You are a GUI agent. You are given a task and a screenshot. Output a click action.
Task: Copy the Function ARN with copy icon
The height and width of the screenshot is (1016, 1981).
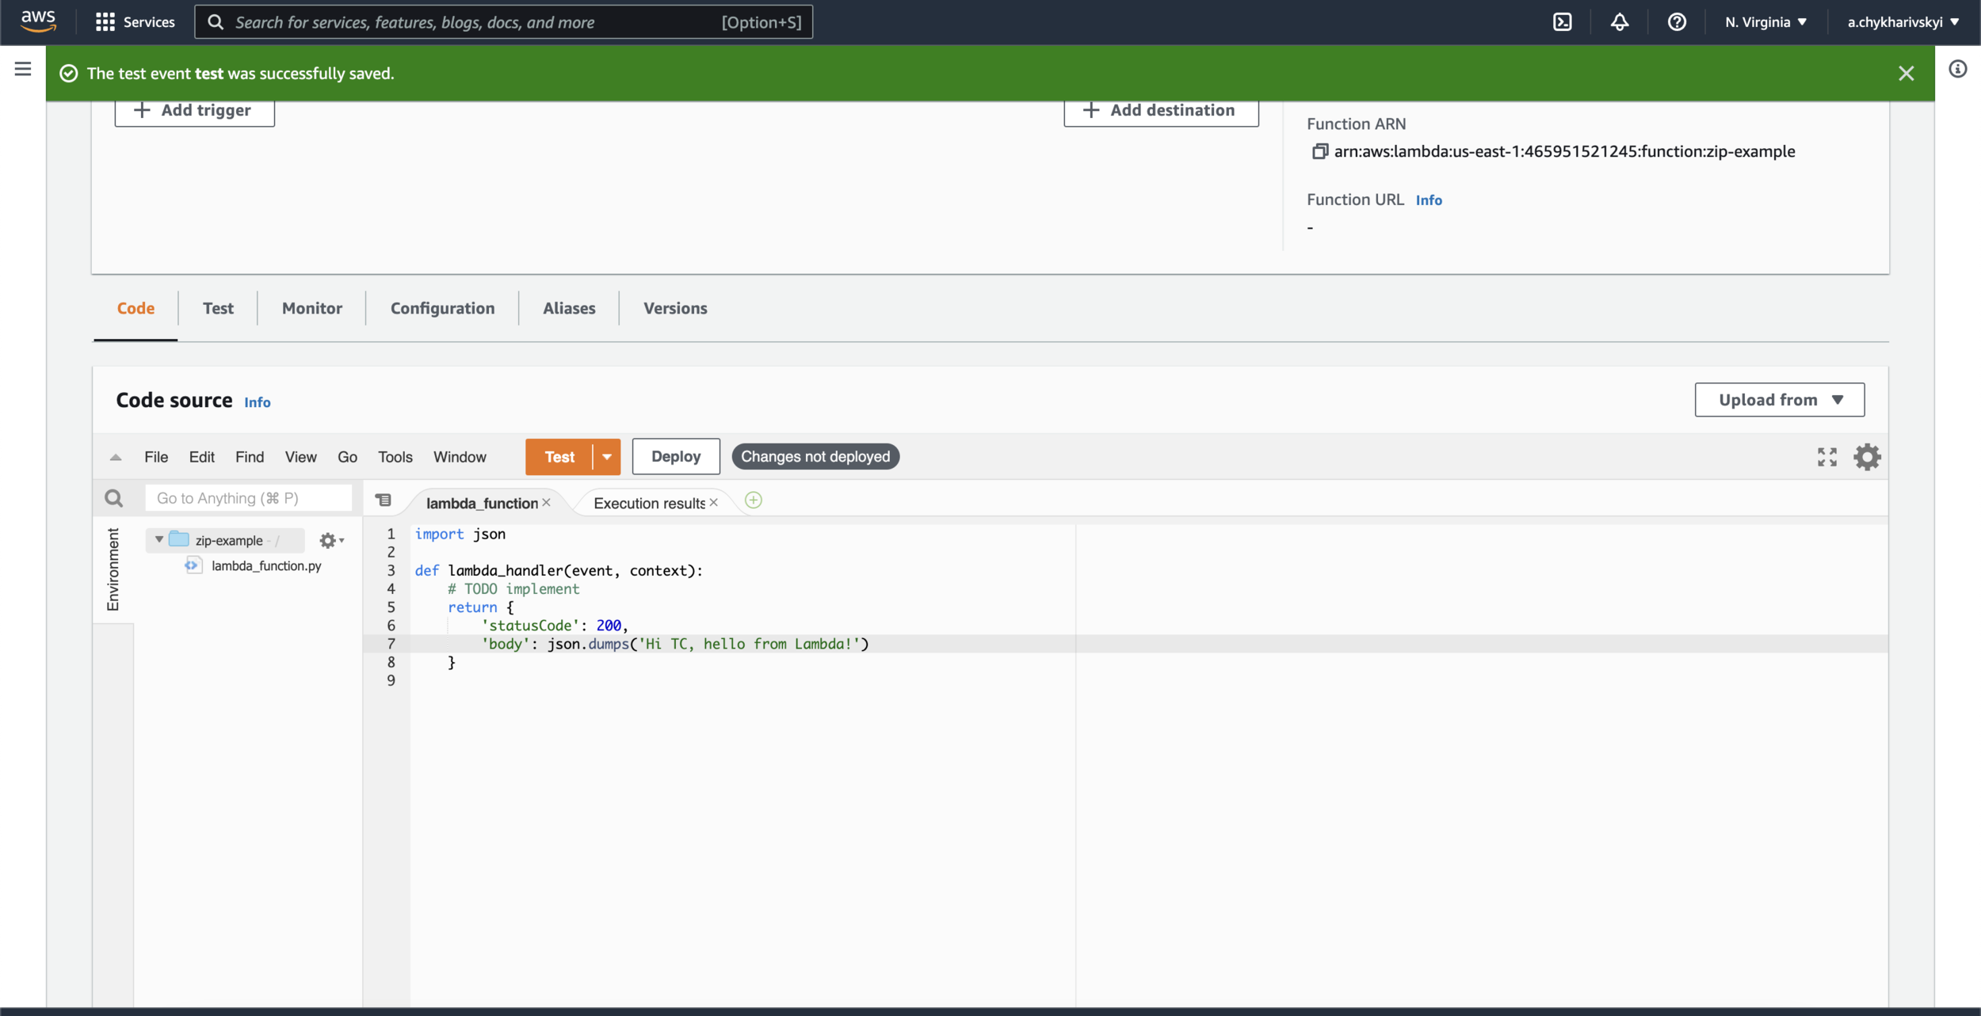pos(1319,151)
